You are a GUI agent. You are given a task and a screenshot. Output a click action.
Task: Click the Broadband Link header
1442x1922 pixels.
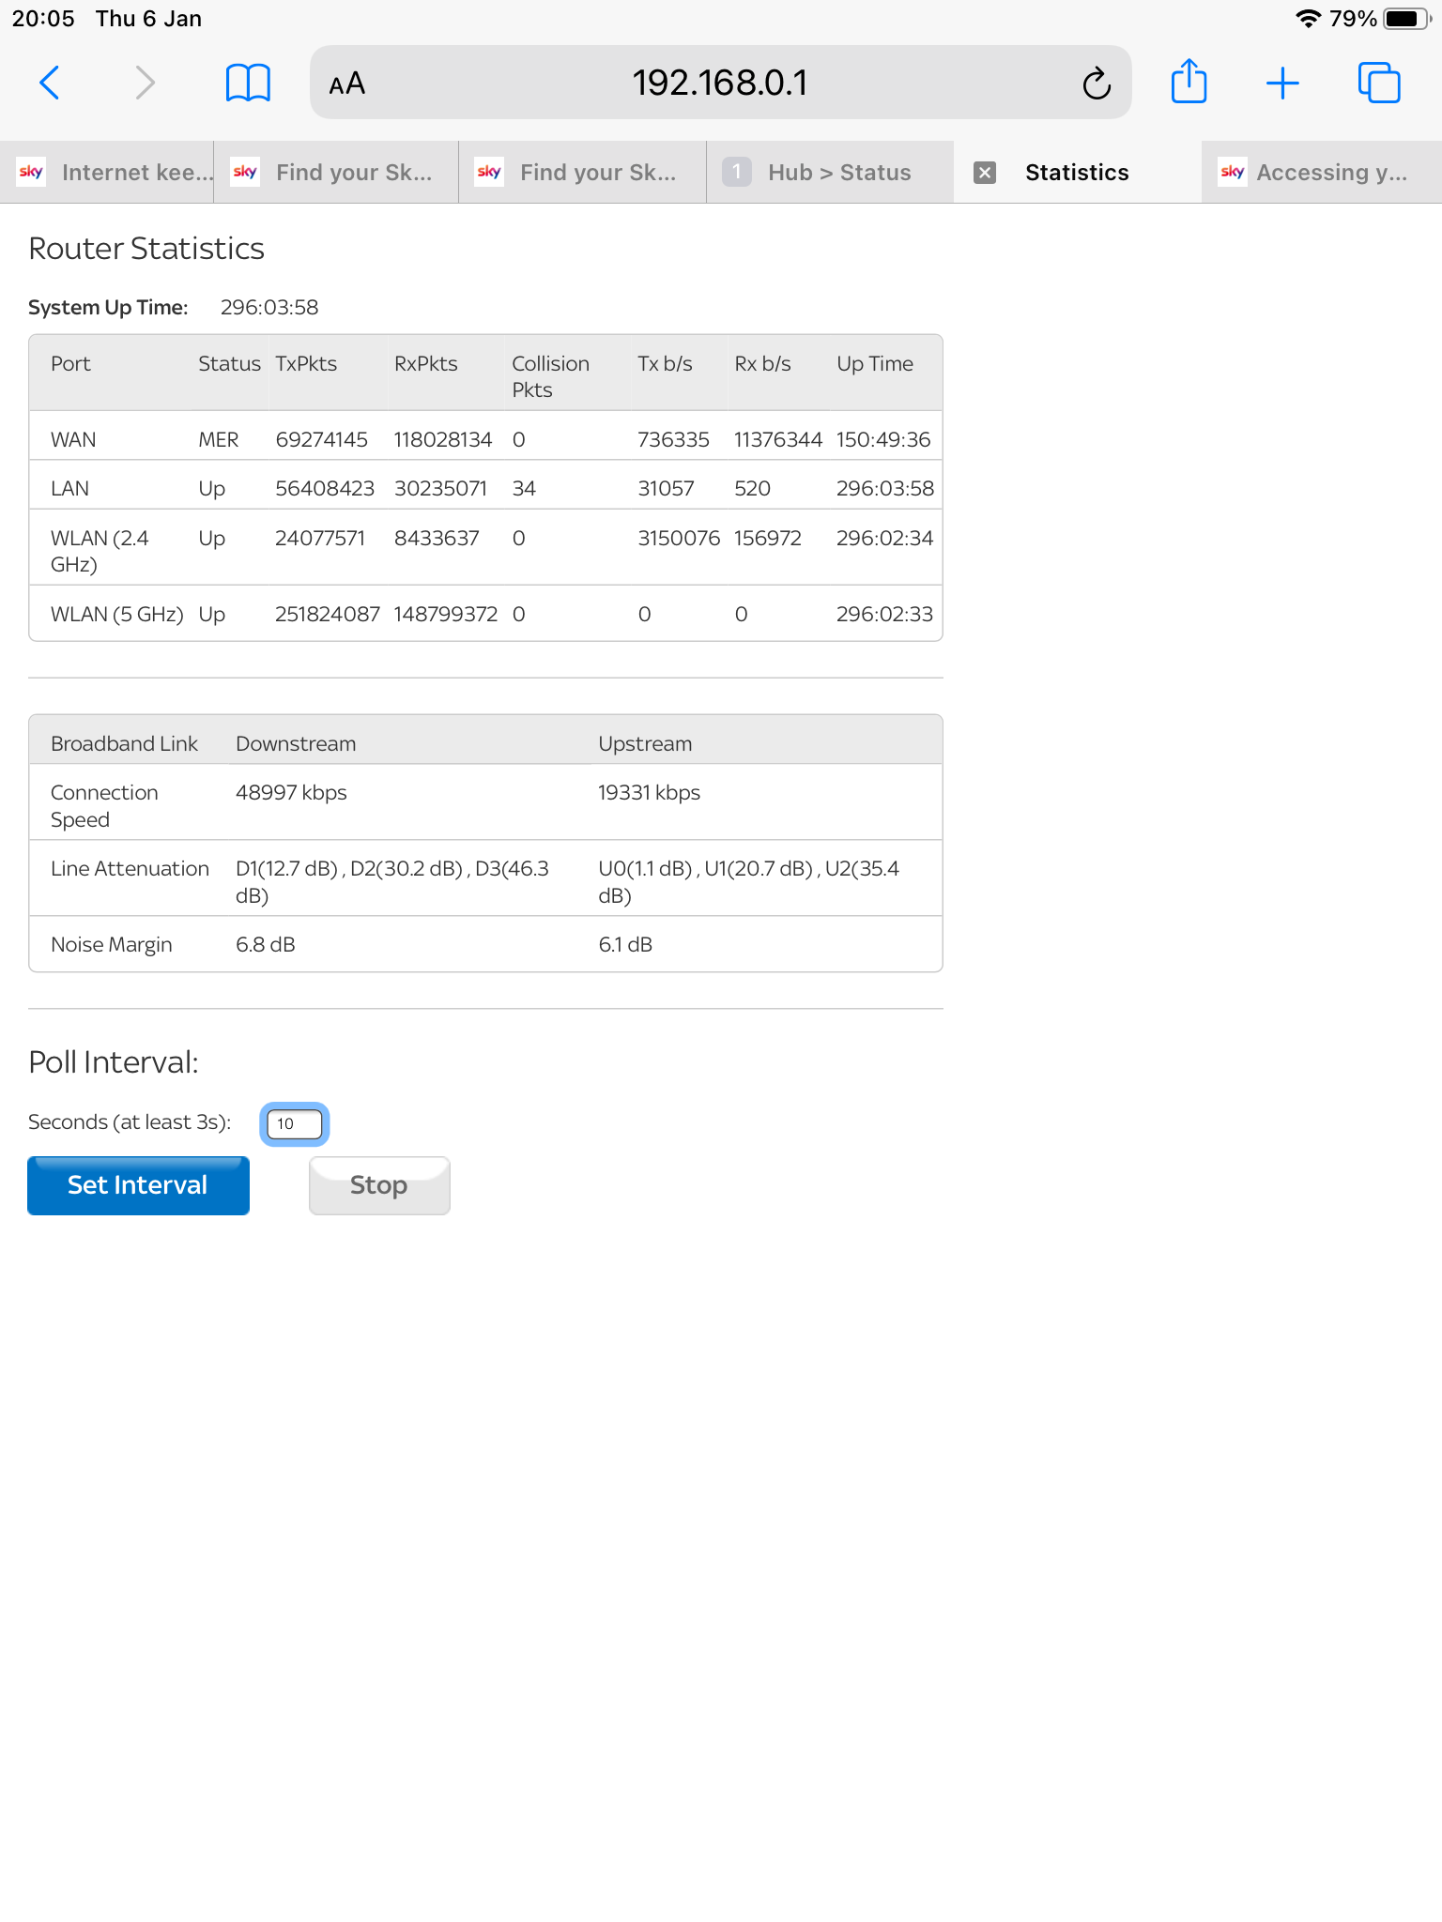coord(124,744)
